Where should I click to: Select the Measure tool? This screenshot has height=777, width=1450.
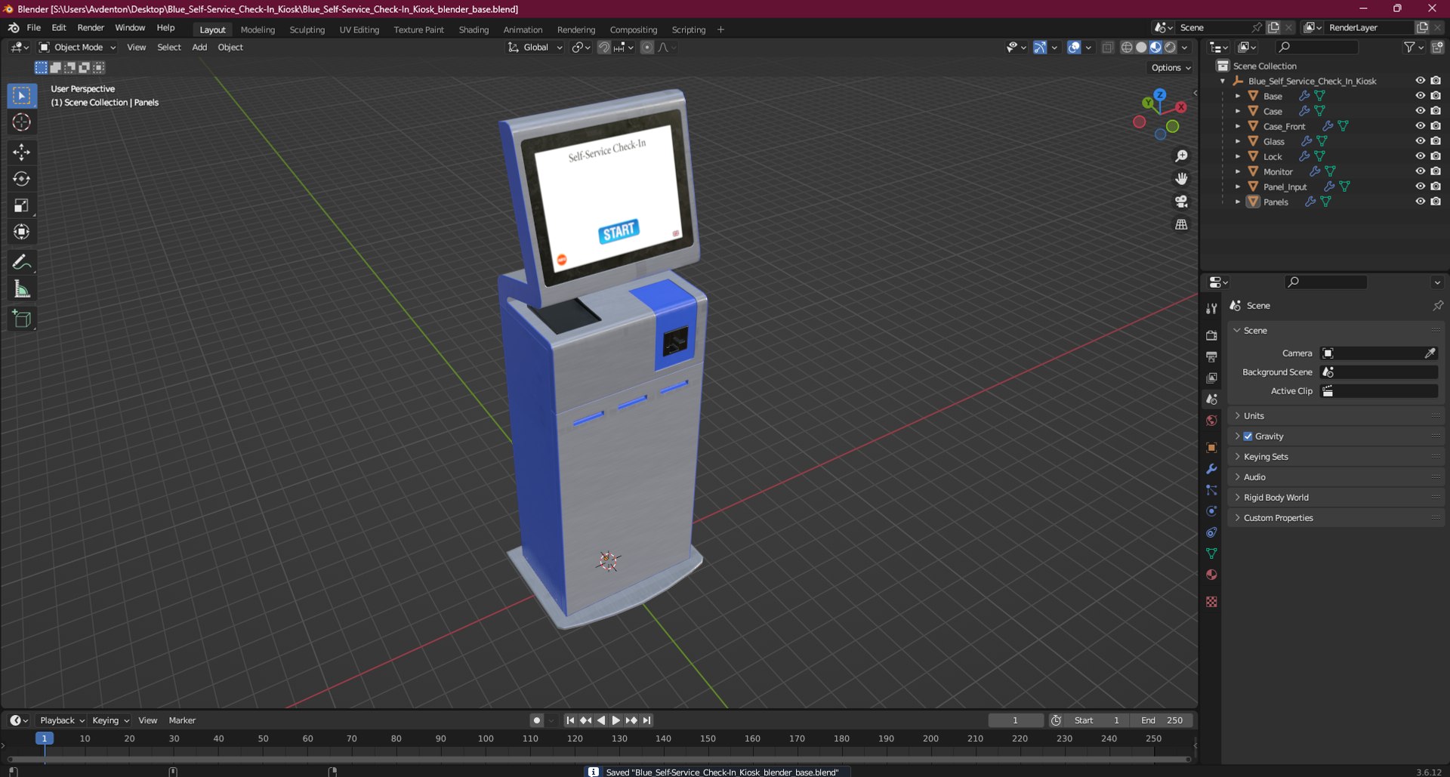[x=21, y=288]
